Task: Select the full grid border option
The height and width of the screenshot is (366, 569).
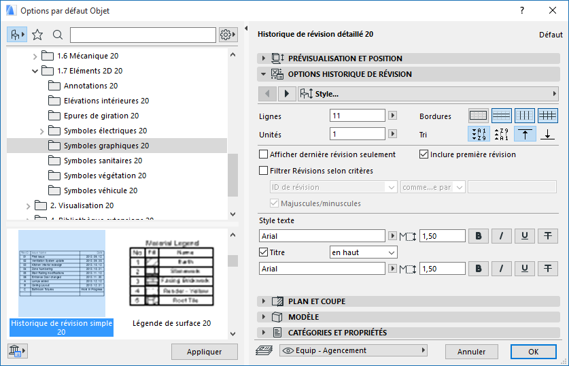Action: 548,116
